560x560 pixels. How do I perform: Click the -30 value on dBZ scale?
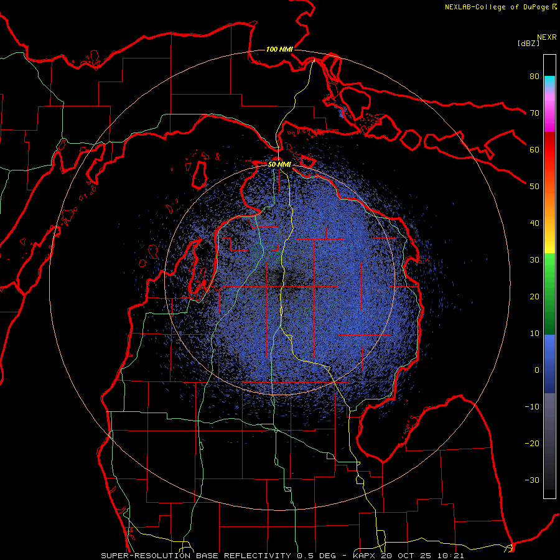tap(532, 480)
